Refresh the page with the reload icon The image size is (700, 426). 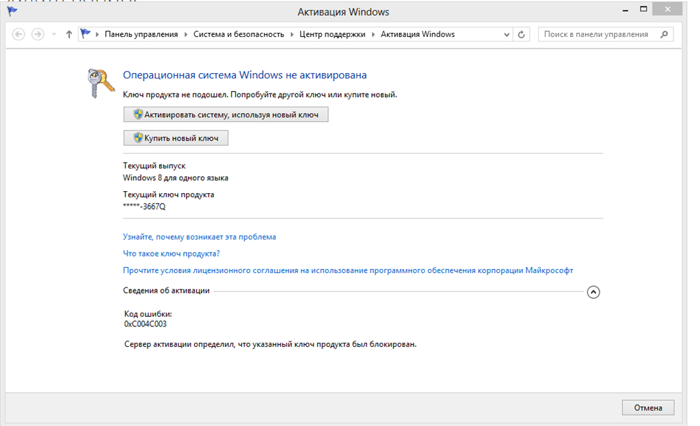coord(521,34)
